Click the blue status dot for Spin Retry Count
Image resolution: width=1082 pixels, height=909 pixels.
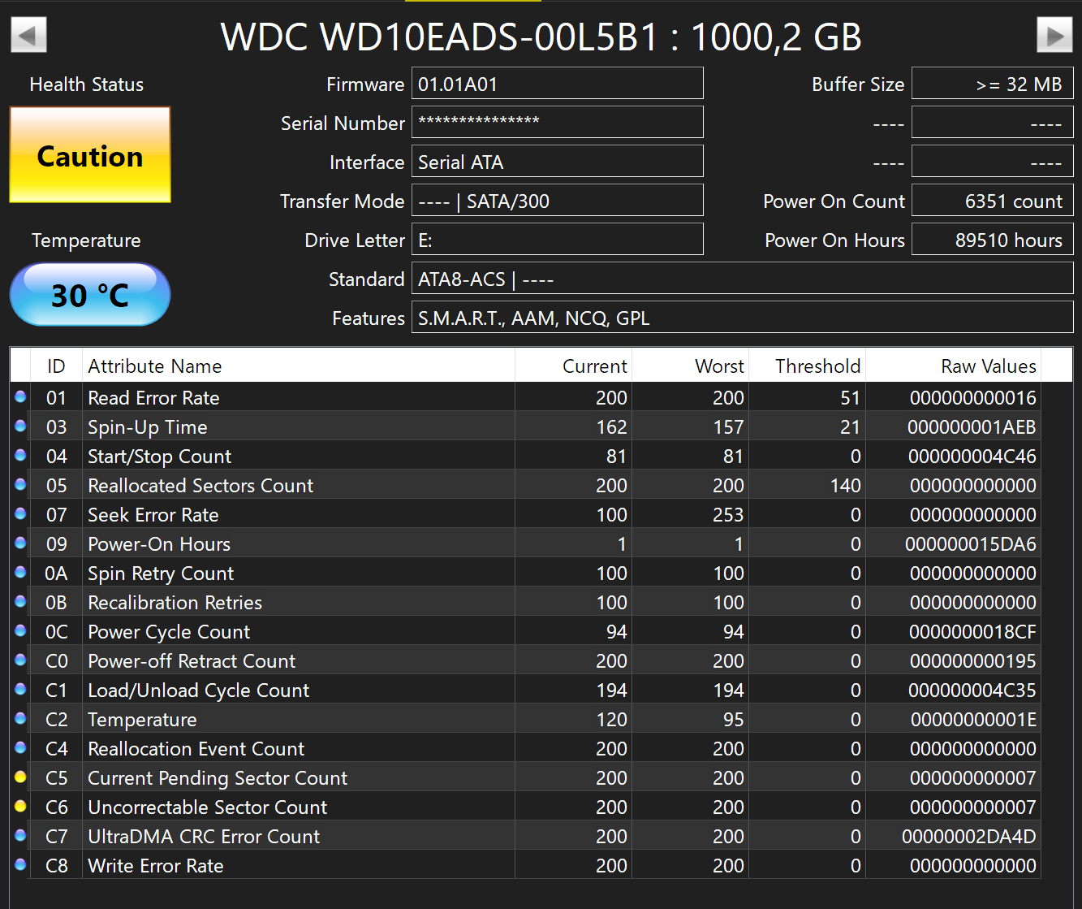(x=20, y=573)
